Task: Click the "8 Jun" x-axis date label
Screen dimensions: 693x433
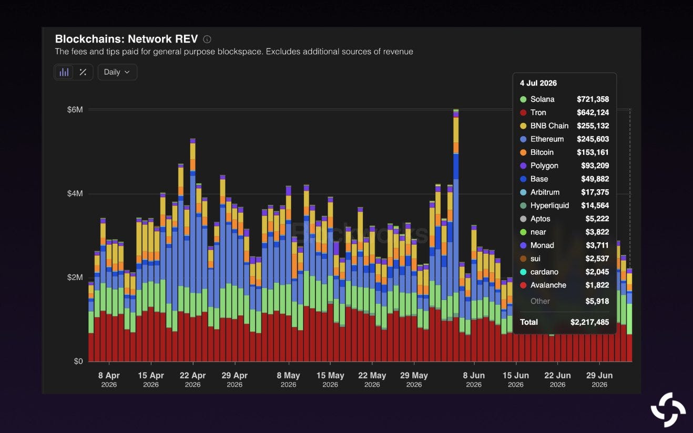Action: (x=474, y=376)
